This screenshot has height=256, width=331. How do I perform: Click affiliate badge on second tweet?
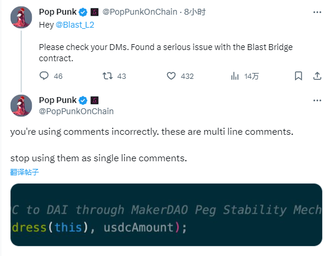95,101
